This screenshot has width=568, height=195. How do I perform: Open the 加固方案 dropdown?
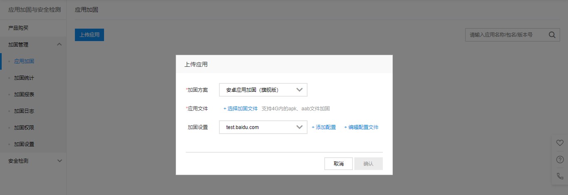point(263,90)
